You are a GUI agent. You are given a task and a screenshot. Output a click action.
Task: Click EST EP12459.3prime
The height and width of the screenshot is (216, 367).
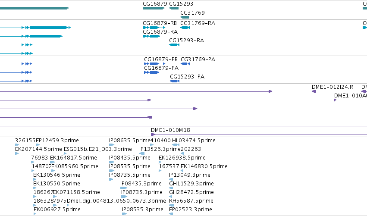[x=38, y=145]
